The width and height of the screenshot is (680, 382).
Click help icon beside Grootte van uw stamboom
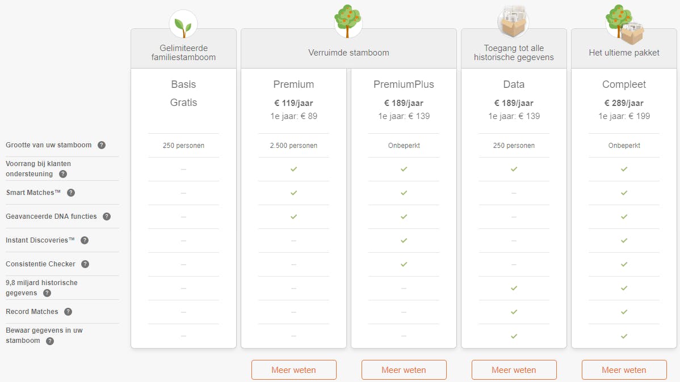coord(102,145)
